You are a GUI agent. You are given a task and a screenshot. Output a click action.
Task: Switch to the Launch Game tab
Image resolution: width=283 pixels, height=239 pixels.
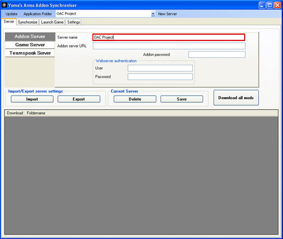52,22
